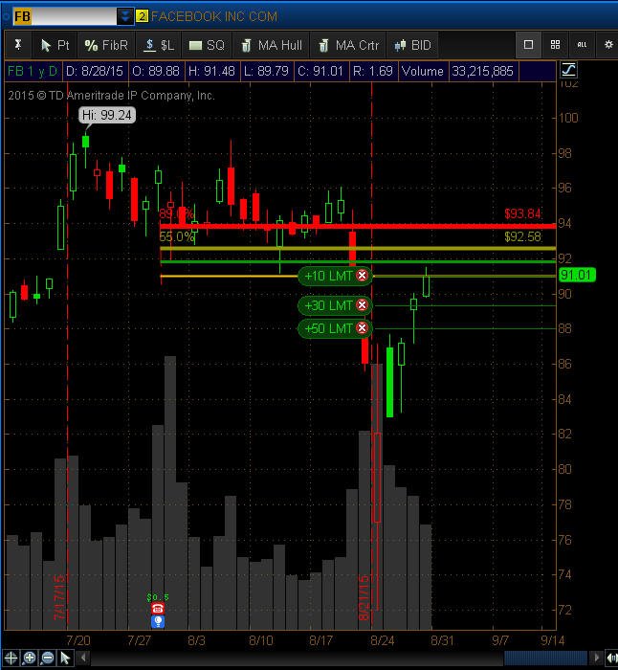618x670 pixels.
Task: Click the FB symbol input field
Action: click(x=65, y=16)
